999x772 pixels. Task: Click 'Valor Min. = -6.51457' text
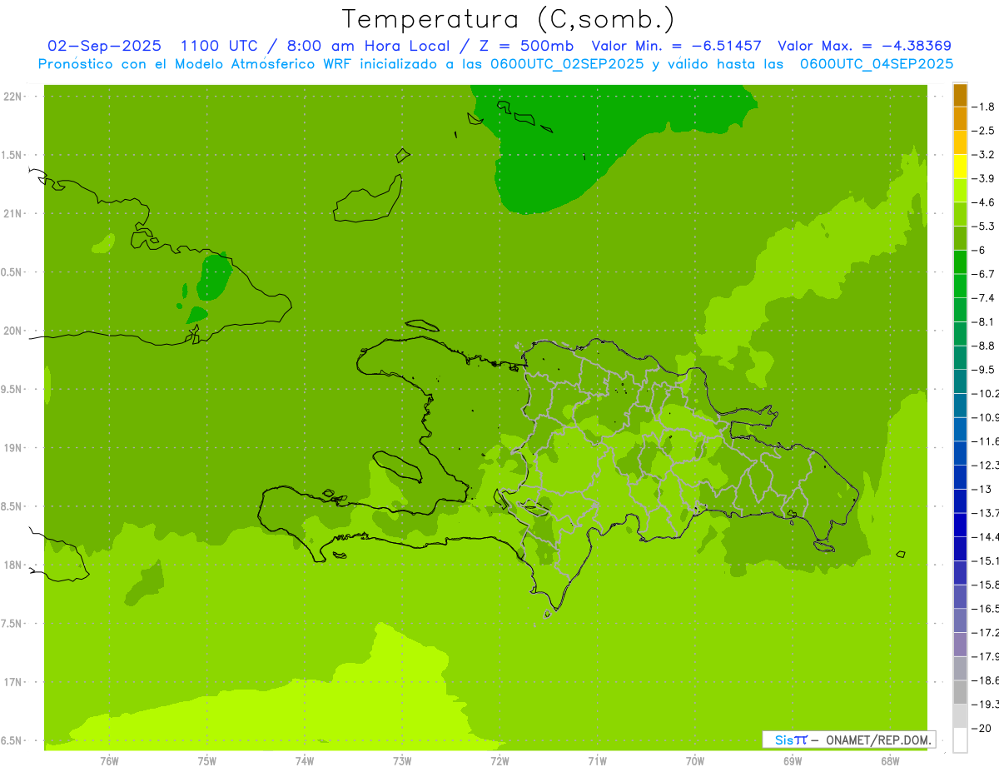tap(676, 46)
